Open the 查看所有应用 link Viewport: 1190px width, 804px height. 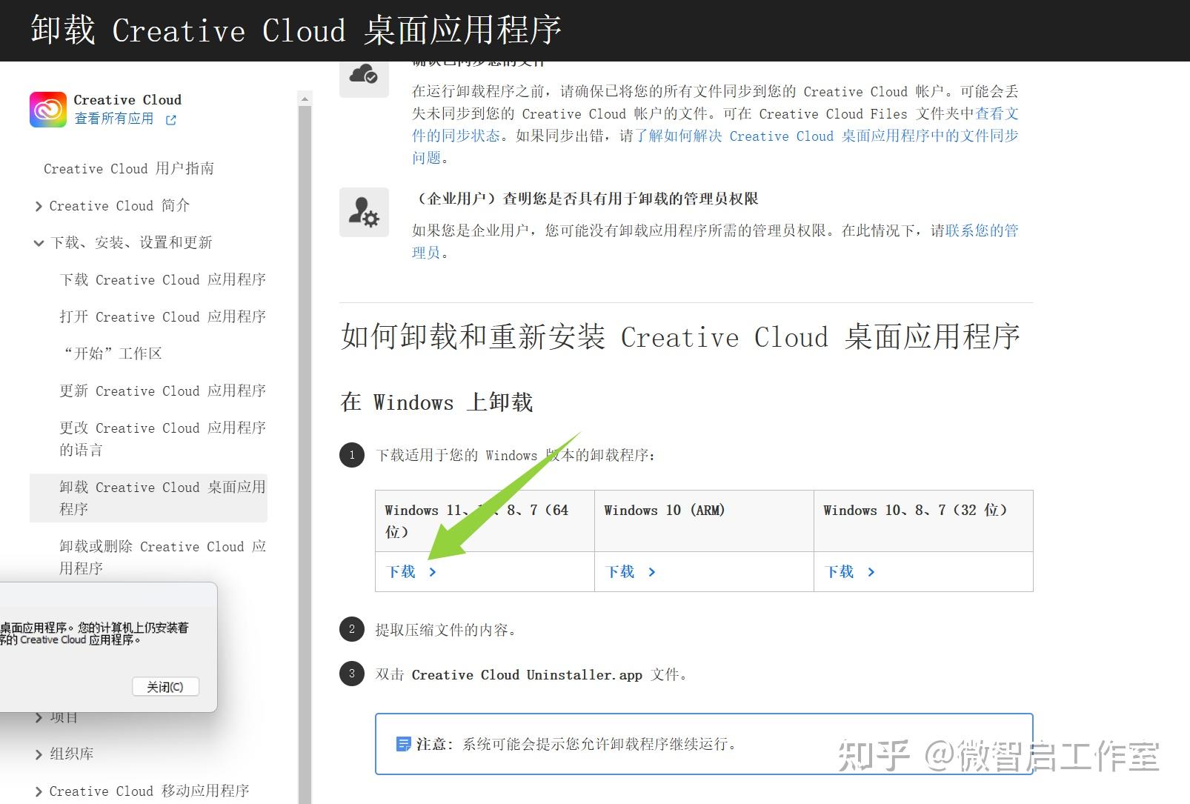(x=114, y=119)
